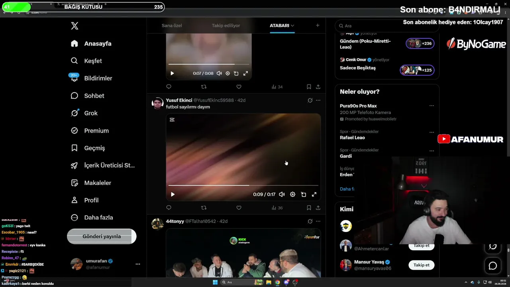The image size is (510, 287).
Task: Open Bildirimler notifications
Action: pos(91,78)
